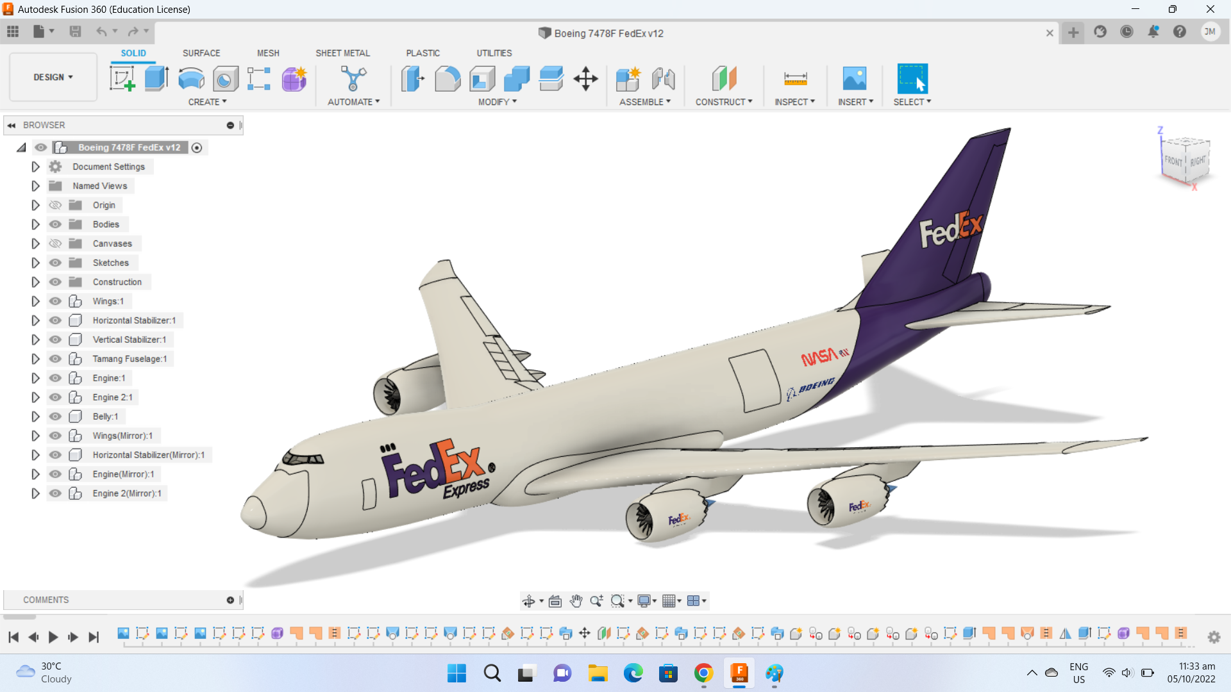Open the Create Form tool

point(294,79)
